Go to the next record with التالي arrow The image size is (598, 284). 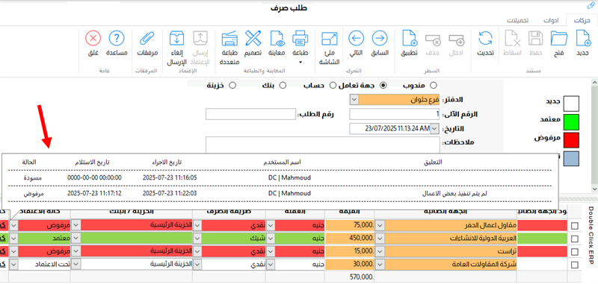[357, 39]
